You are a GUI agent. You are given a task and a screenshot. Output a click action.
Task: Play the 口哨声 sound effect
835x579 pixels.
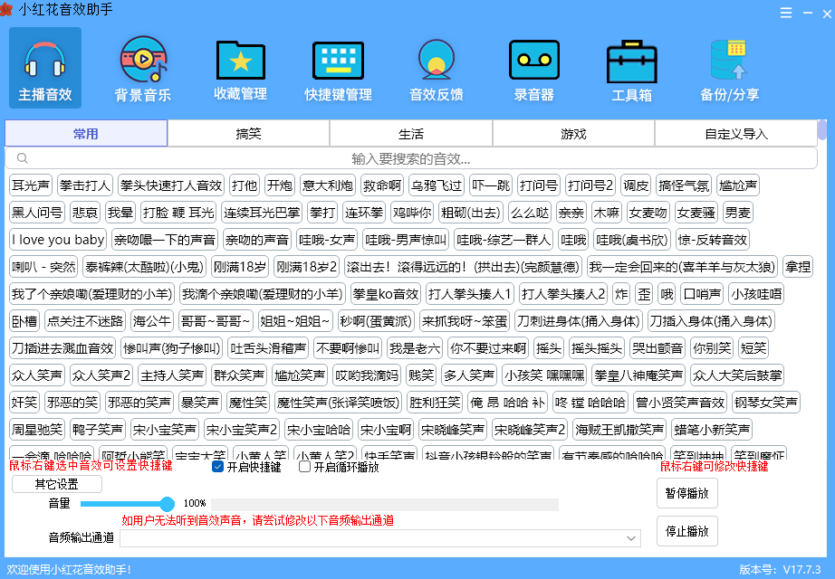(x=703, y=294)
